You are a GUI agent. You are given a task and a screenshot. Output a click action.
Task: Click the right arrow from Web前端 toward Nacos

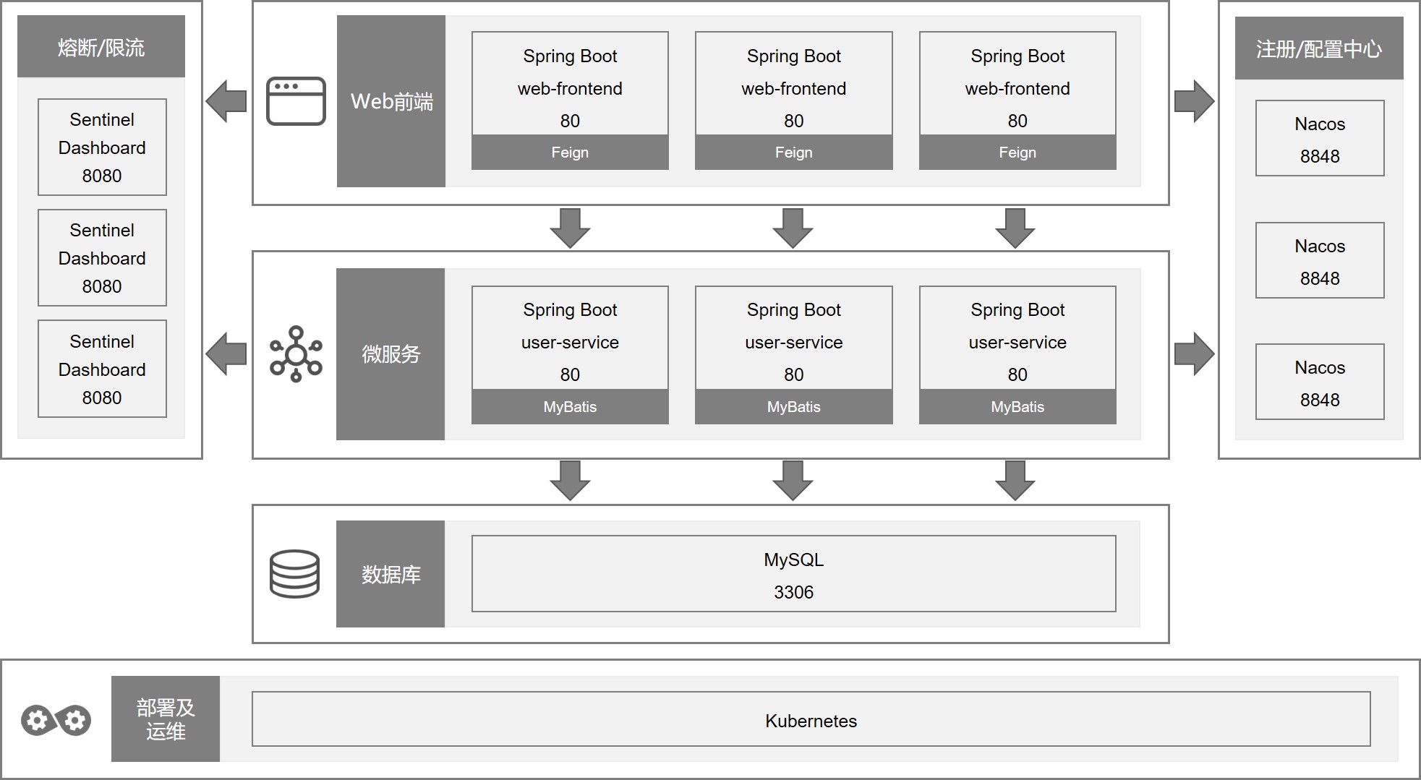pyautogui.click(x=1195, y=101)
